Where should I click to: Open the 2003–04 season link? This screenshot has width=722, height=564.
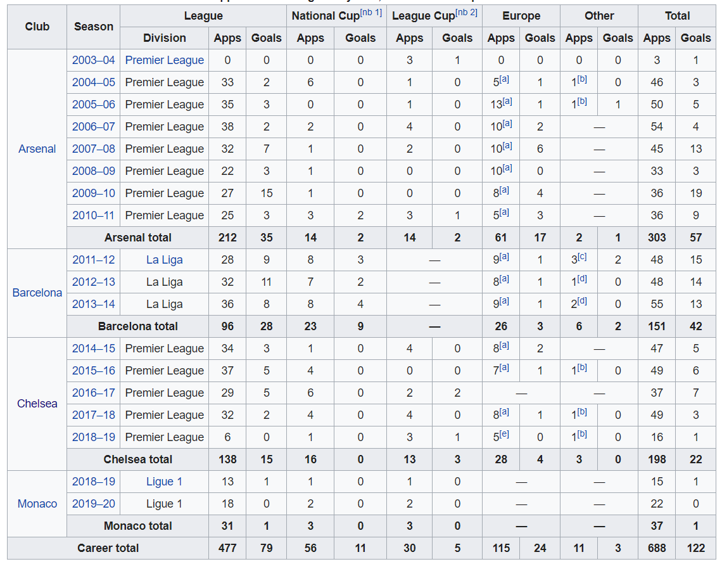[x=94, y=60]
